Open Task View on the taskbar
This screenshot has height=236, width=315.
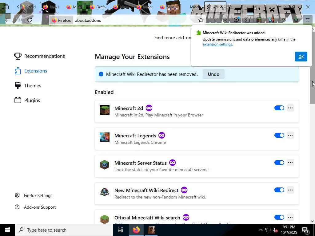pos(121,230)
